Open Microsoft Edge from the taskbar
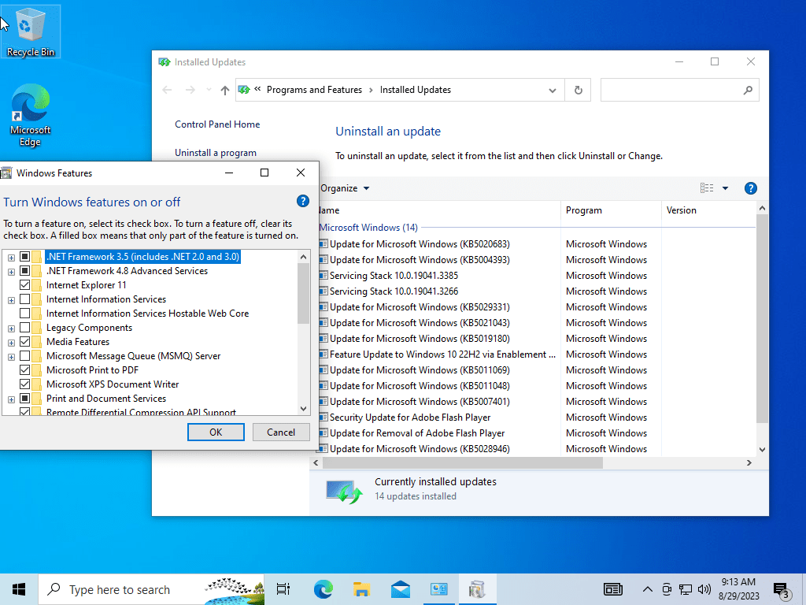 click(324, 589)
